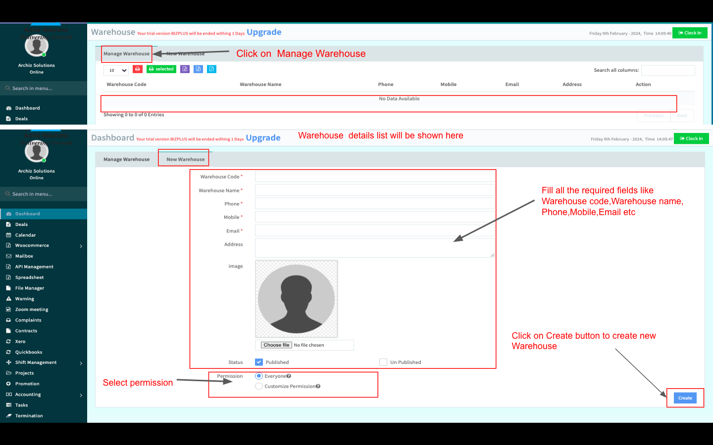
Task: Open Projects folder icon in sidebar
Action: click(8, 373)
